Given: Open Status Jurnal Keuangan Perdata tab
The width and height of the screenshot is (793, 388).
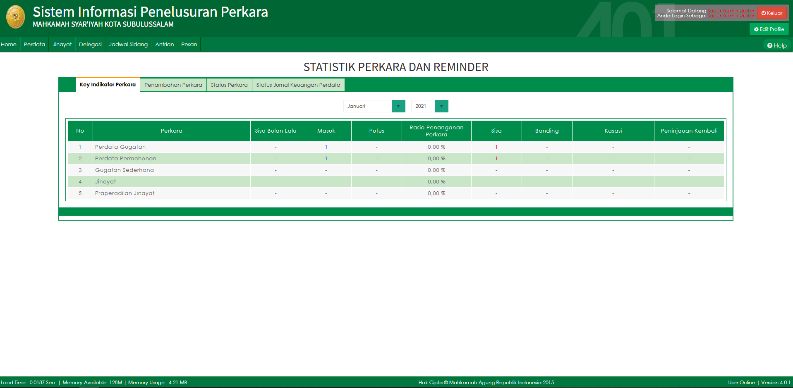Looking at the screenshot, I should 298,85.
